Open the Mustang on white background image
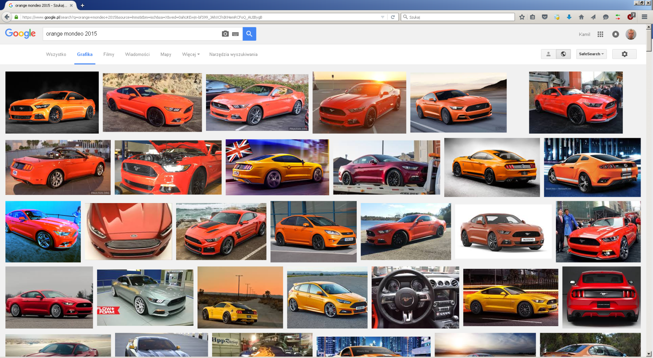653x358 pixels. (x=503, y=231)
